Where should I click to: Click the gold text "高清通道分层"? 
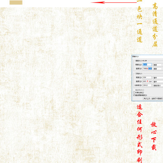(x=155, y=25)
